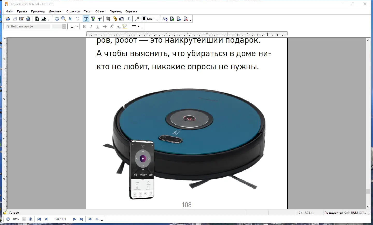Screen dimensions: 373x225
Task: Select the Text editing tool
Action: [86, 18]
